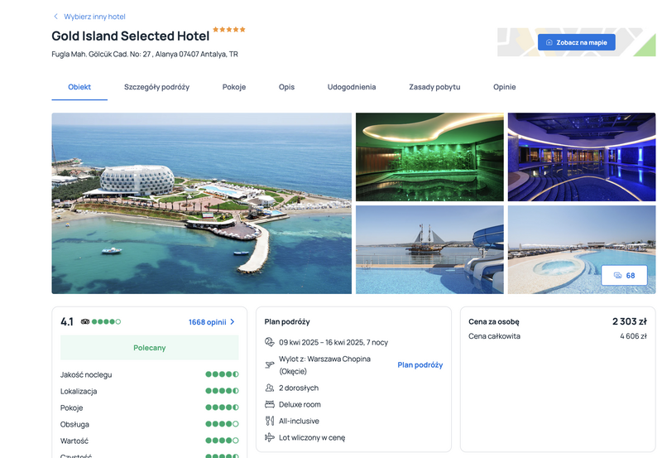Click the departure plane icon by Warszawa Chopina
The height and width of the screenshot is (458, 662).
click(269, 364)
